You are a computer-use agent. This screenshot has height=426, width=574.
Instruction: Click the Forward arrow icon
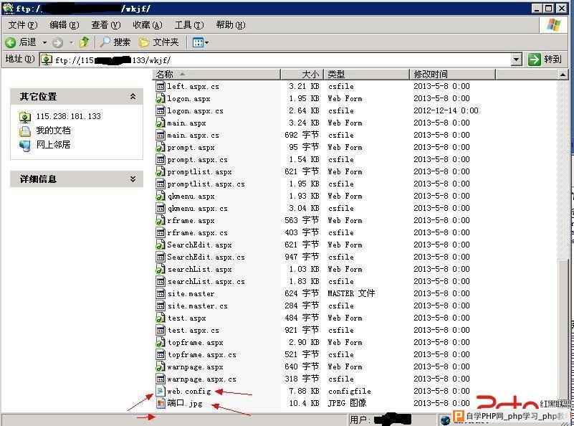tap(57, 42)
